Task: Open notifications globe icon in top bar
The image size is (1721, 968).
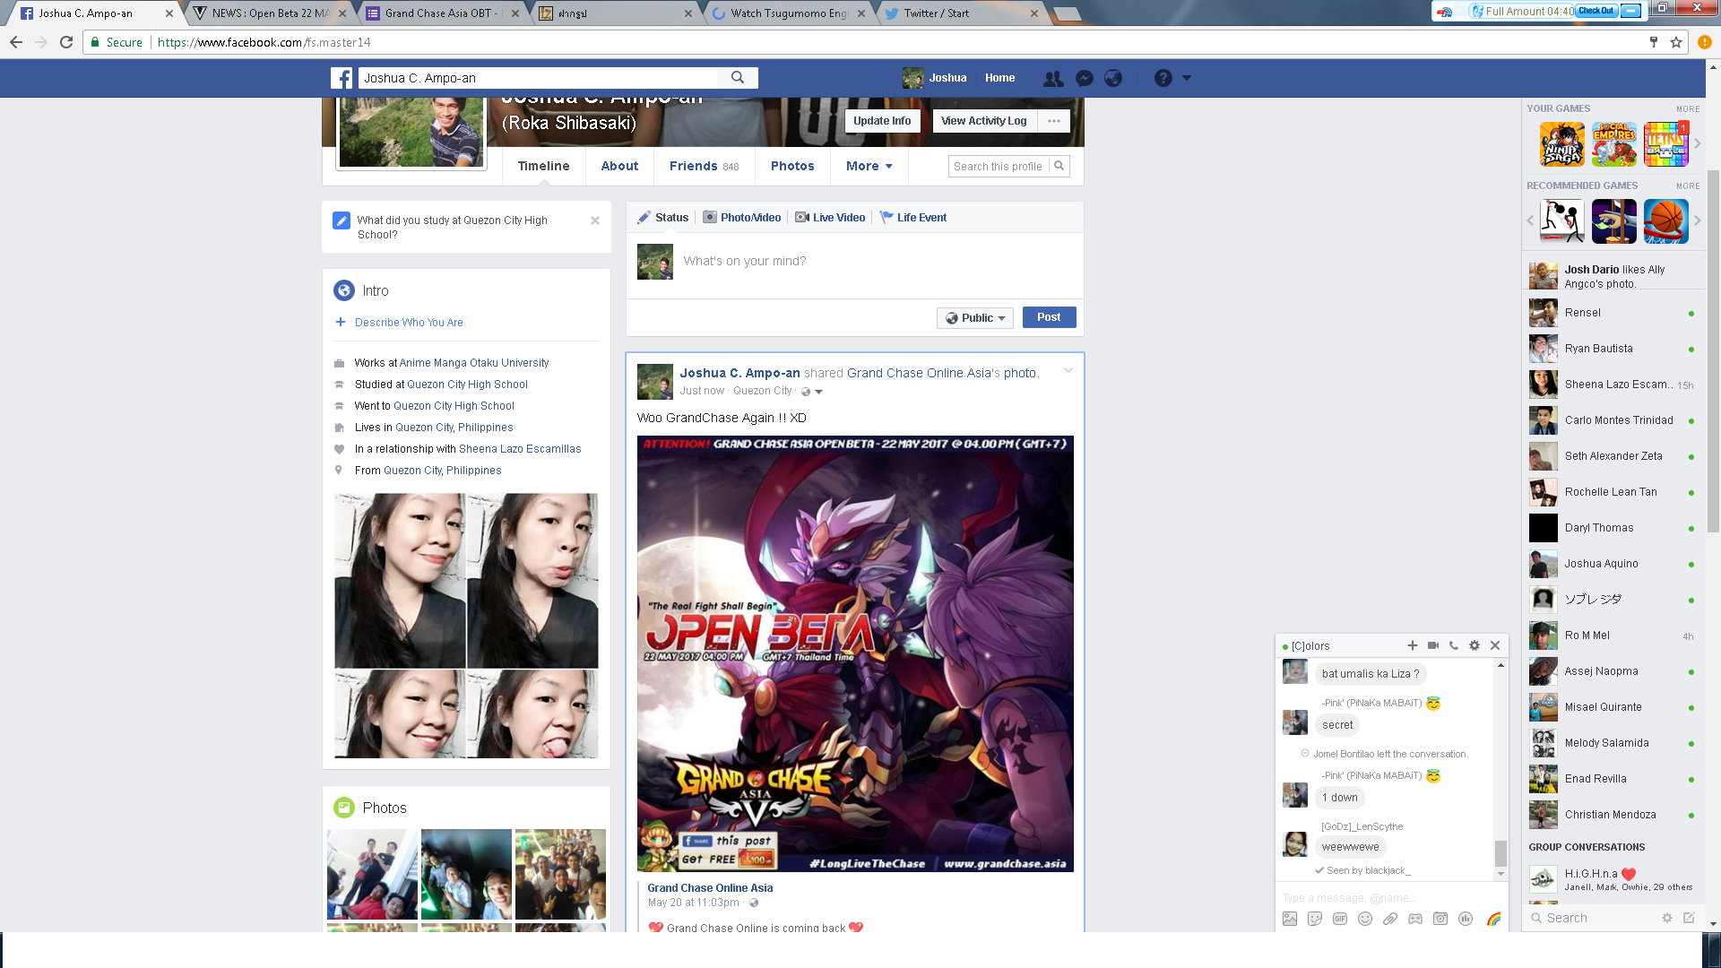Action: tap(1113, 78)
